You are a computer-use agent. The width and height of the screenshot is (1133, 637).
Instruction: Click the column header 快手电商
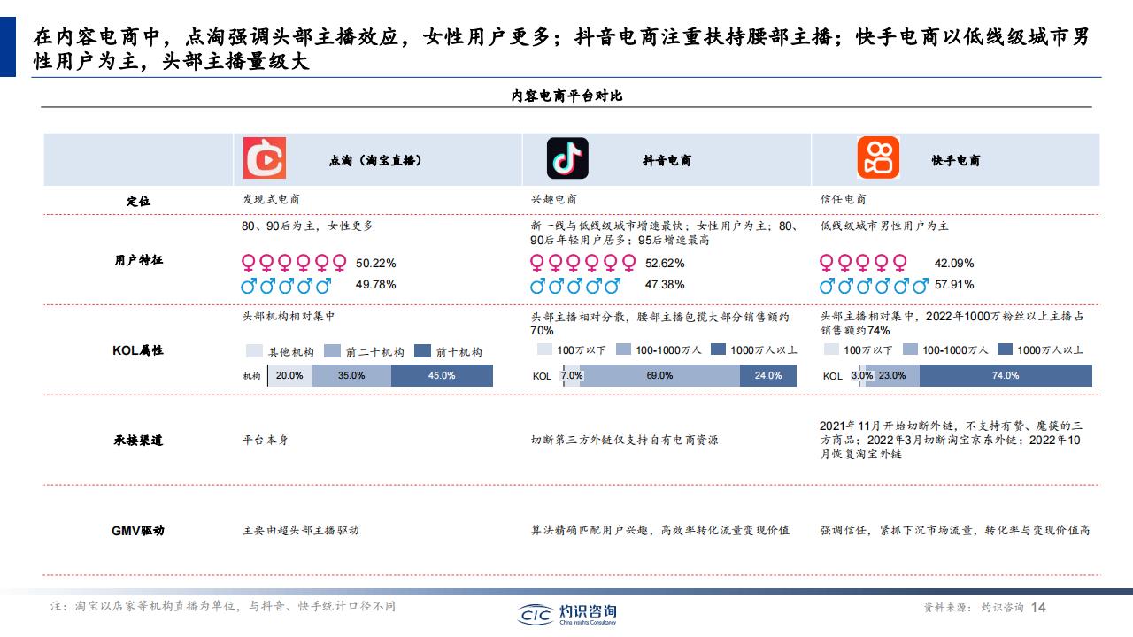pyautogui.click(x=956, y=161)
